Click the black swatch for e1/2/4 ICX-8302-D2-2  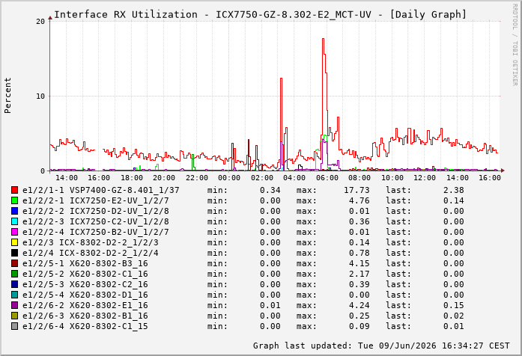(x=14, y=253)
